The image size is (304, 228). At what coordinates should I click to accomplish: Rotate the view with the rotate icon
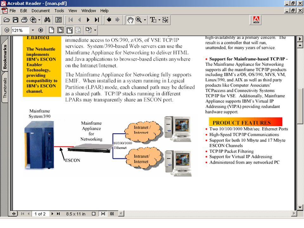89,30
